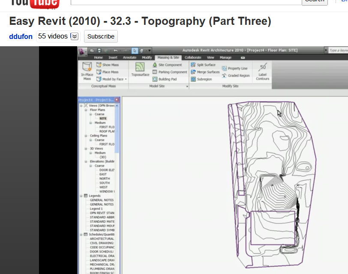Select the Modify arrow cursor tool

(135, 51)
